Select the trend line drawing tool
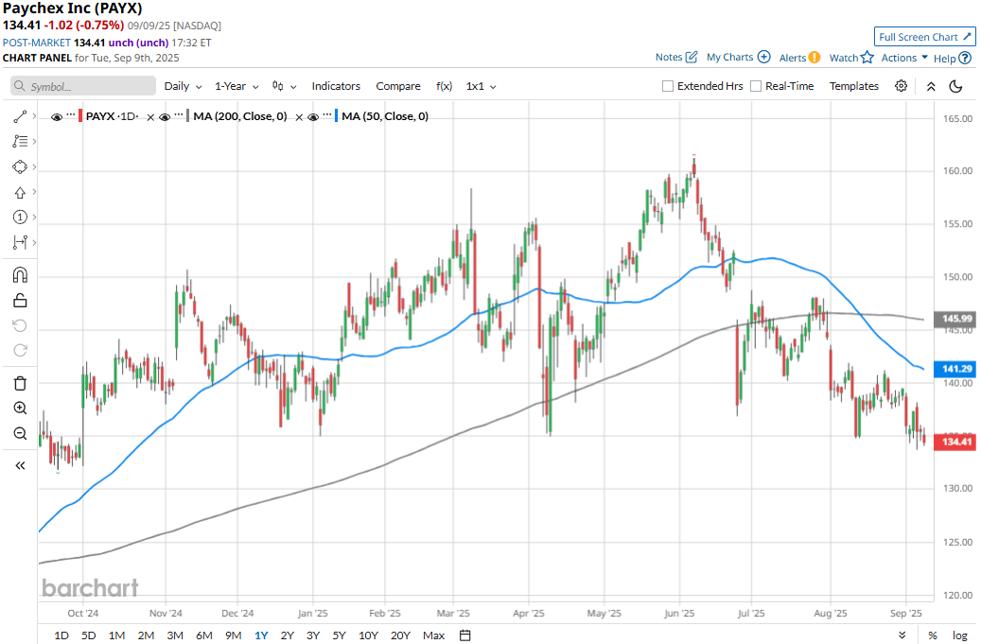 [x=20, y=117]
